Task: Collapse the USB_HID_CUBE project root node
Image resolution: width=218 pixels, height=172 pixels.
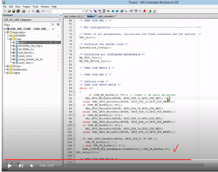Action: [5, 29]
